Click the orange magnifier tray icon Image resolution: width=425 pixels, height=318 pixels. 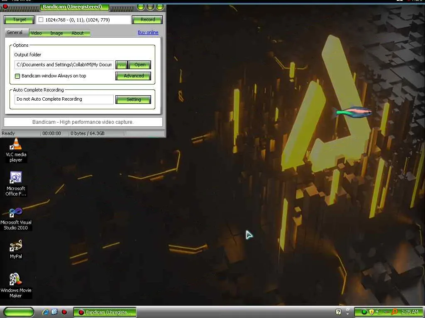tap(394, 312)
